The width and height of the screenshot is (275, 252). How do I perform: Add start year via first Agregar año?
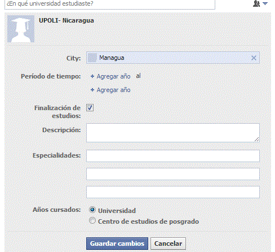tap(113, 76)
